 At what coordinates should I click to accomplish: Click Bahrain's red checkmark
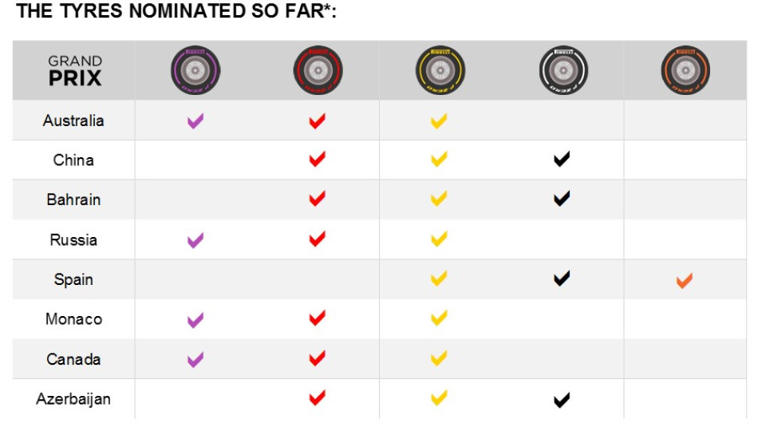(318, 200)
